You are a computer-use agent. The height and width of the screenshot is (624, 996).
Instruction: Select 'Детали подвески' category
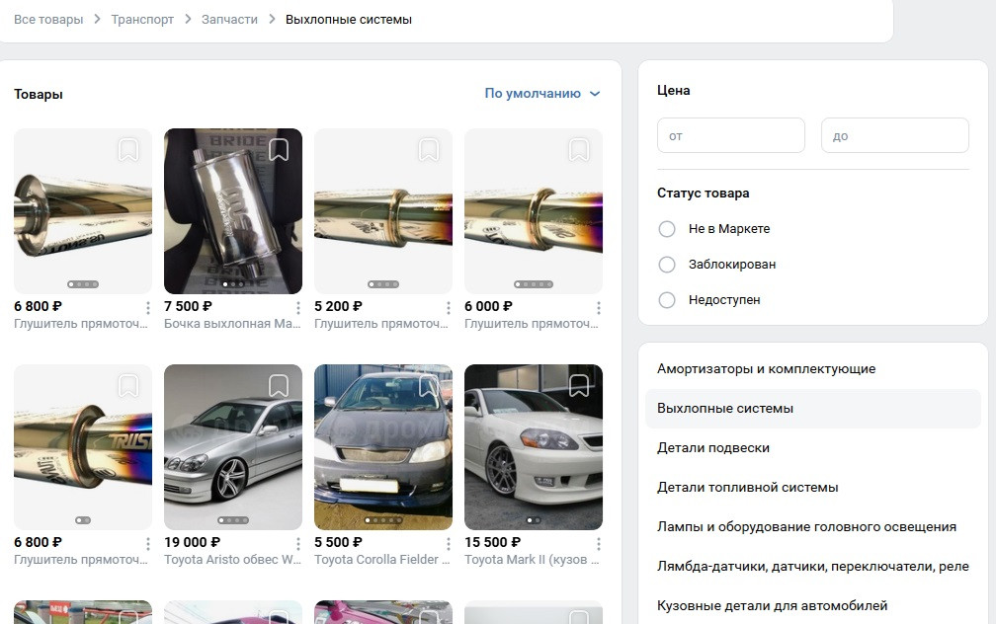tap(813, 447)
